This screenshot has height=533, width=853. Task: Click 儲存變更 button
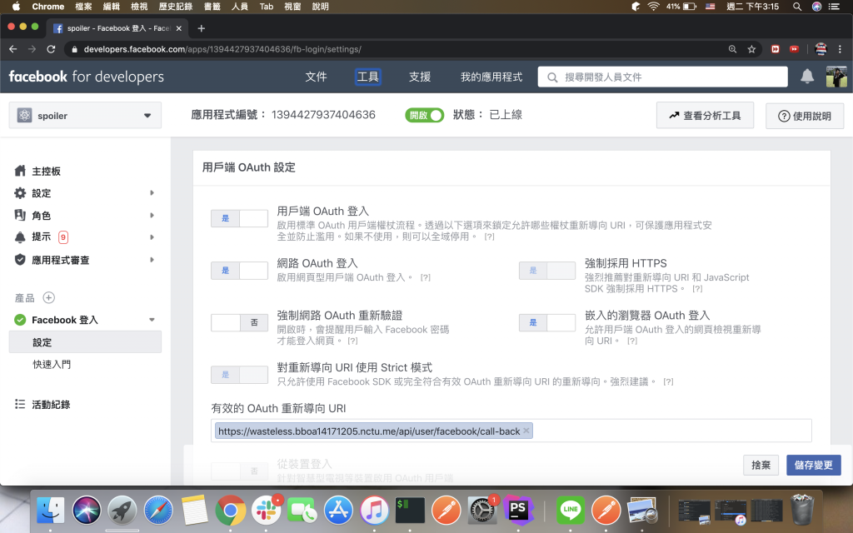coord(813,465)
